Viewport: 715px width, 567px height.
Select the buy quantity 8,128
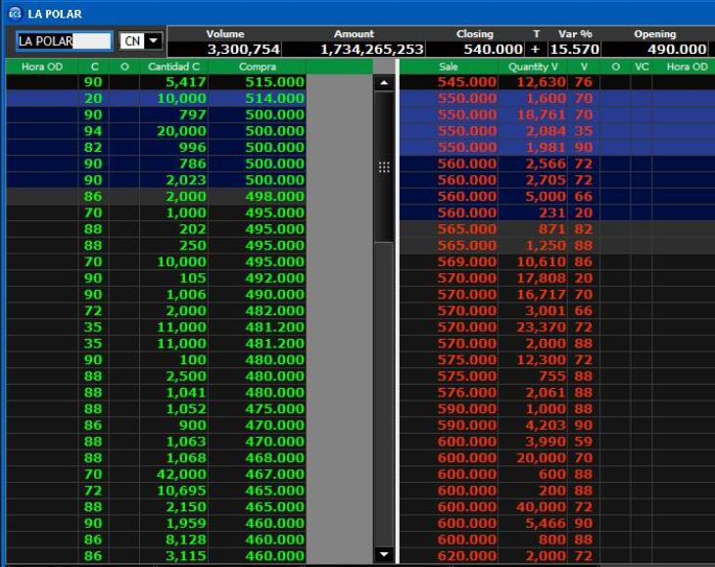click(186, 540)
